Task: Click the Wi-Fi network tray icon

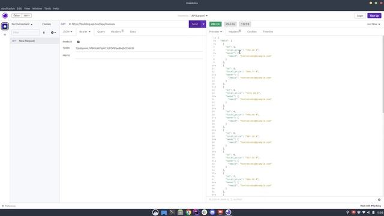Action: pyautogui.click(x=364, y=212)
